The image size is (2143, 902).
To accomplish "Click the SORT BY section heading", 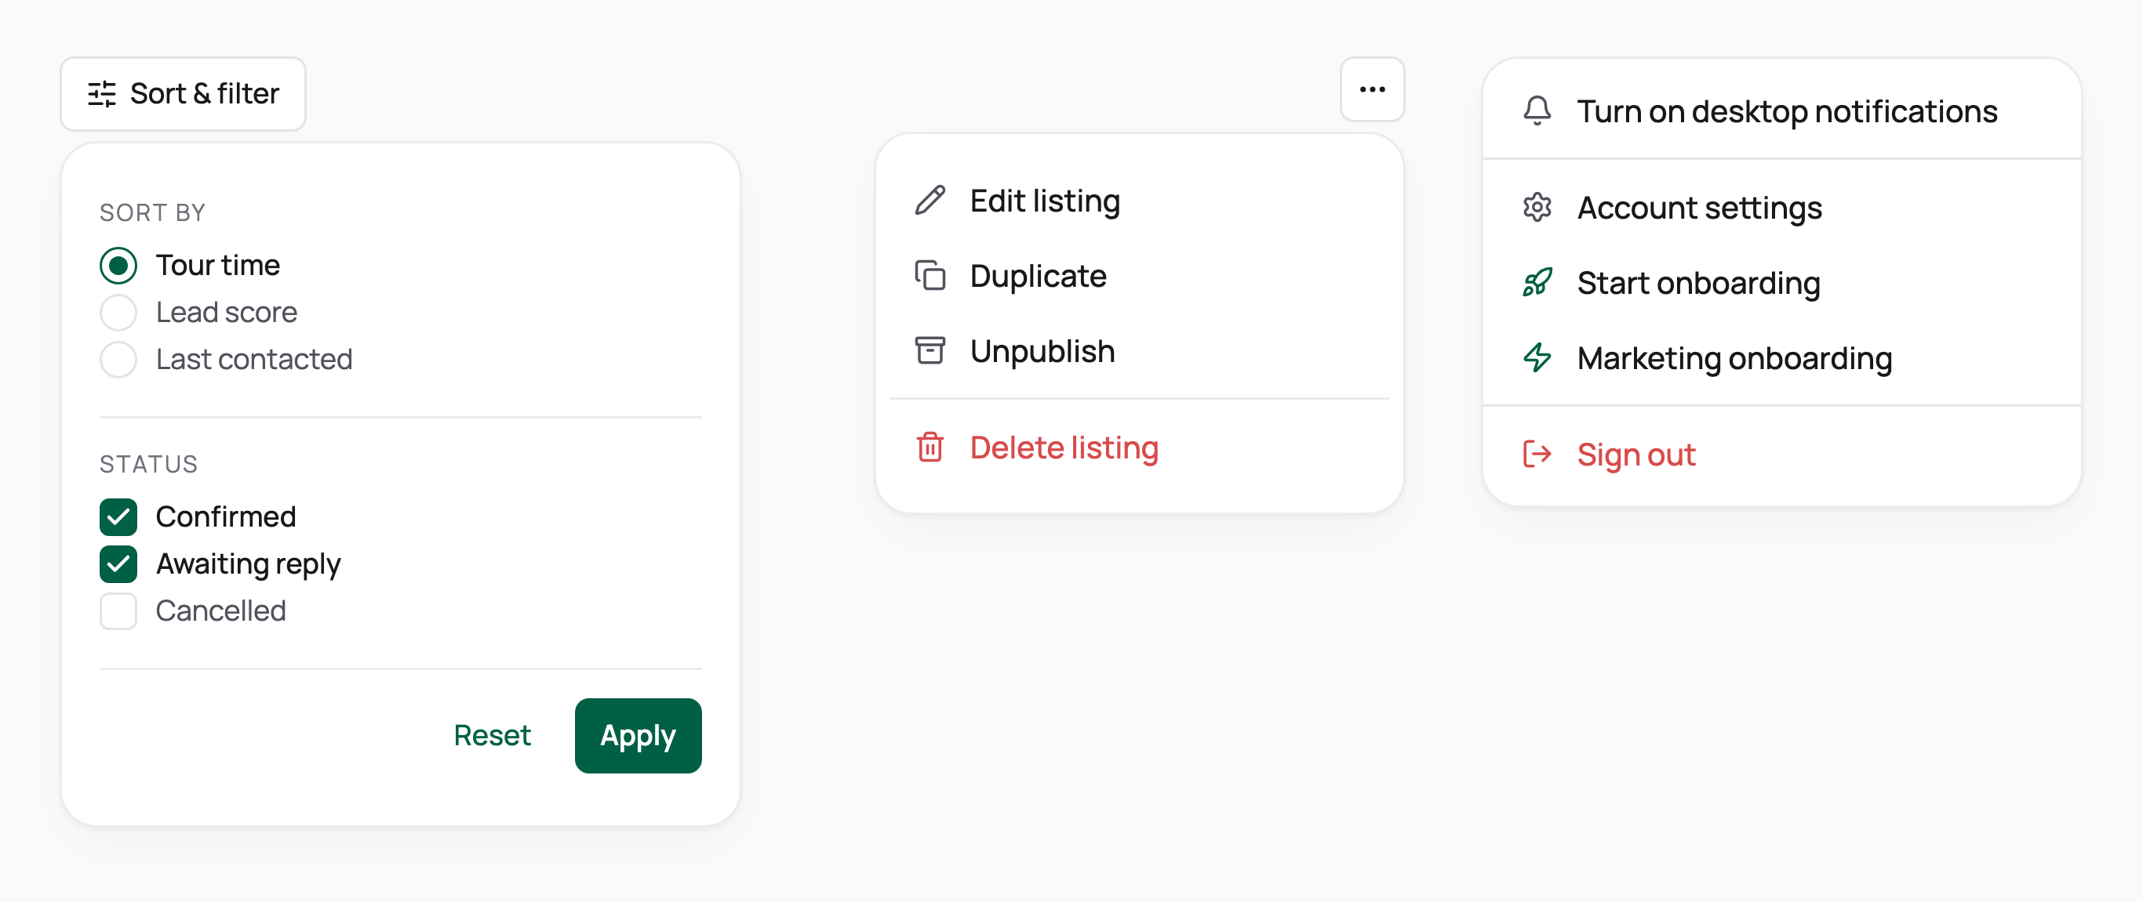I will [152, 213].
